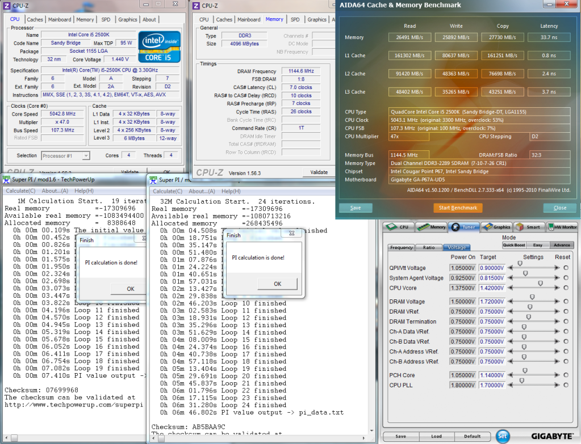Click the CPU-Z title icon in the Processor window
Screen dimensions: 581x444
(7, 6)
